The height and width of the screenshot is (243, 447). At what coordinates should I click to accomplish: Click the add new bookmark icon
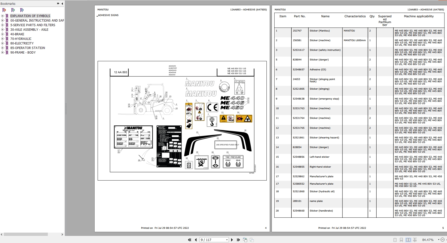pos(13,10)
